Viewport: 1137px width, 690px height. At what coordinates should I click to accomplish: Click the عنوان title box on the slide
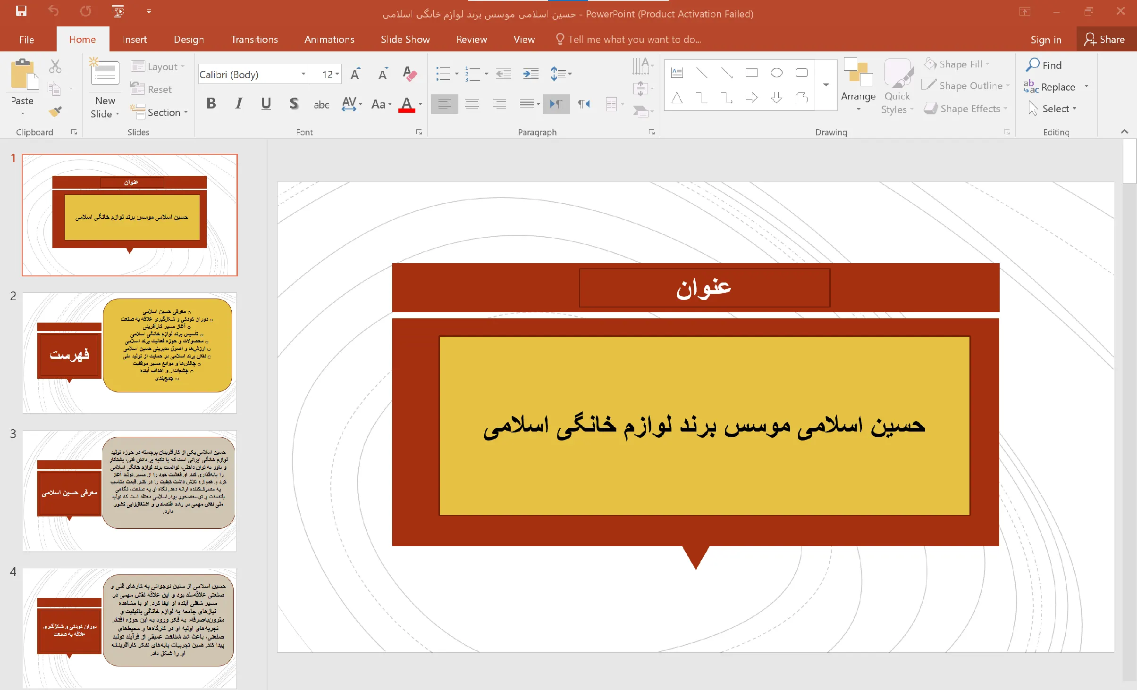pyautogui.click(x=704, y=288)
